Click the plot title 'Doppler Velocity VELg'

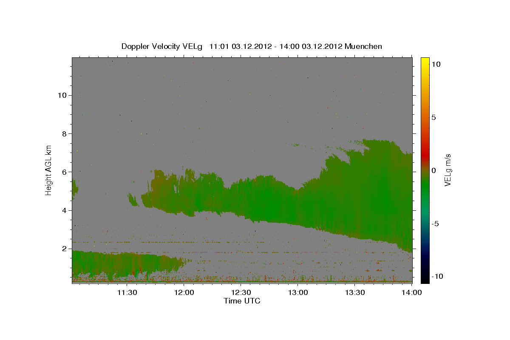coord(163,46)
